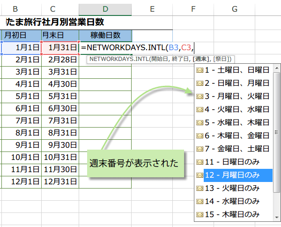Click the 開始日 argument in the function tooltip
Viewport: 281px width, 227px height.
pyautogui.click(x=160, y=59)
